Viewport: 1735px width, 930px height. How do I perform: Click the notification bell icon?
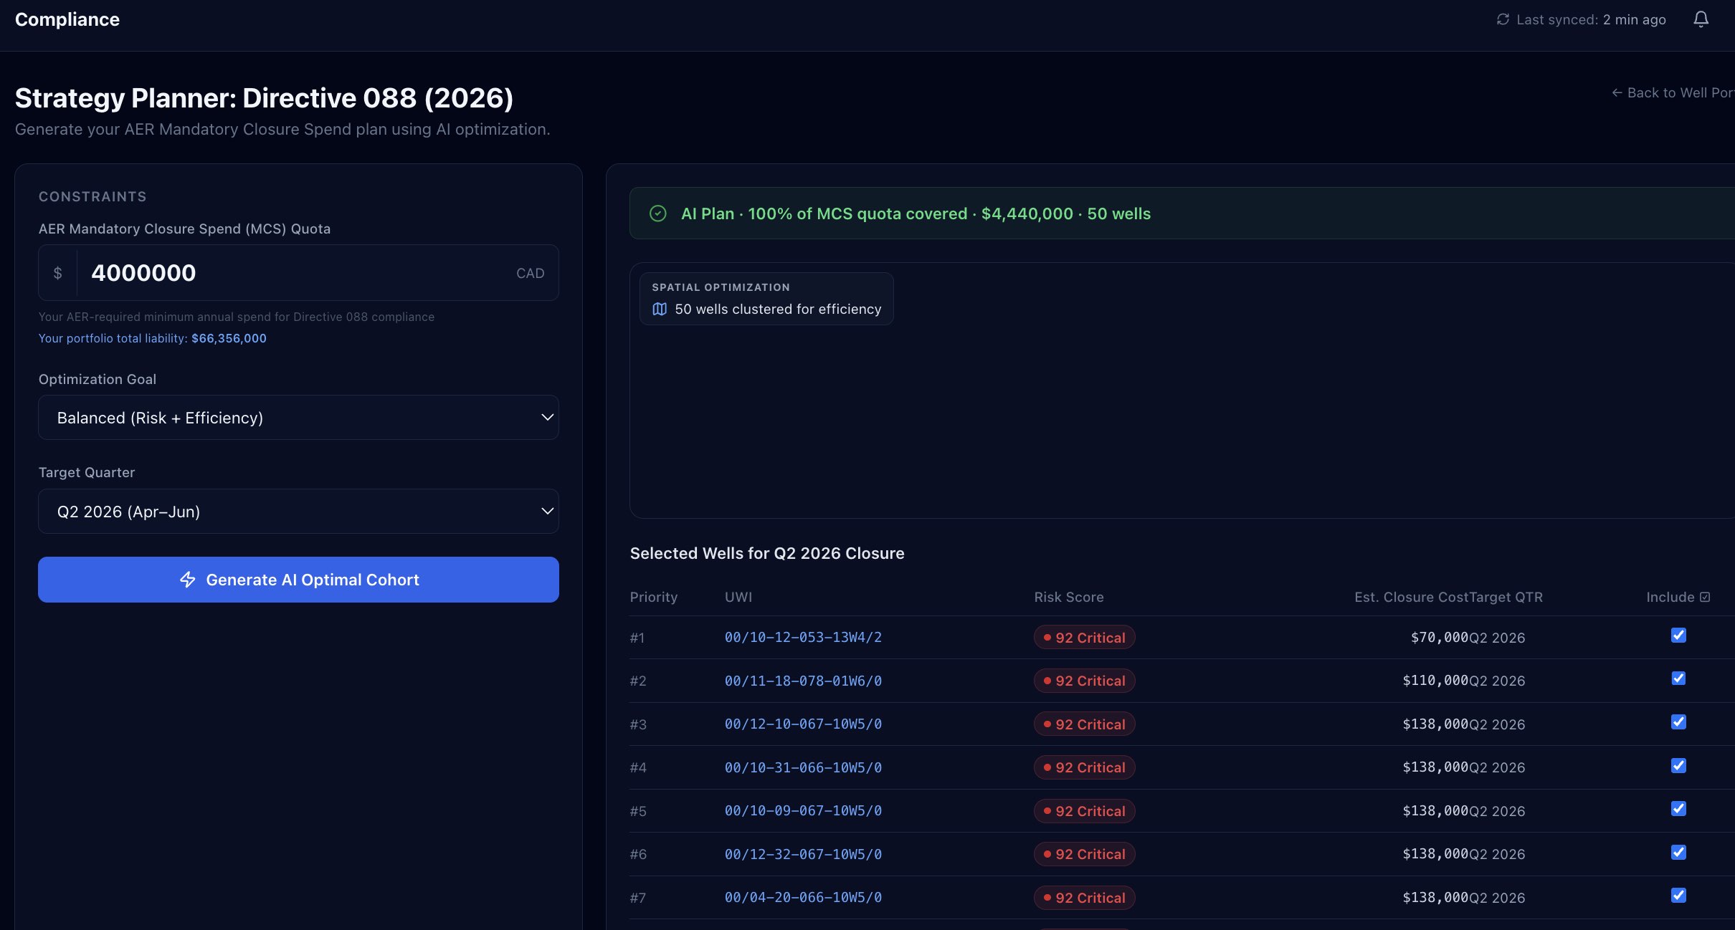tap(1701, 19)
